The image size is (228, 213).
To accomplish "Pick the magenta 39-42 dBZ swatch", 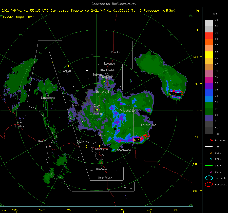I will click(x=209, y=80).
